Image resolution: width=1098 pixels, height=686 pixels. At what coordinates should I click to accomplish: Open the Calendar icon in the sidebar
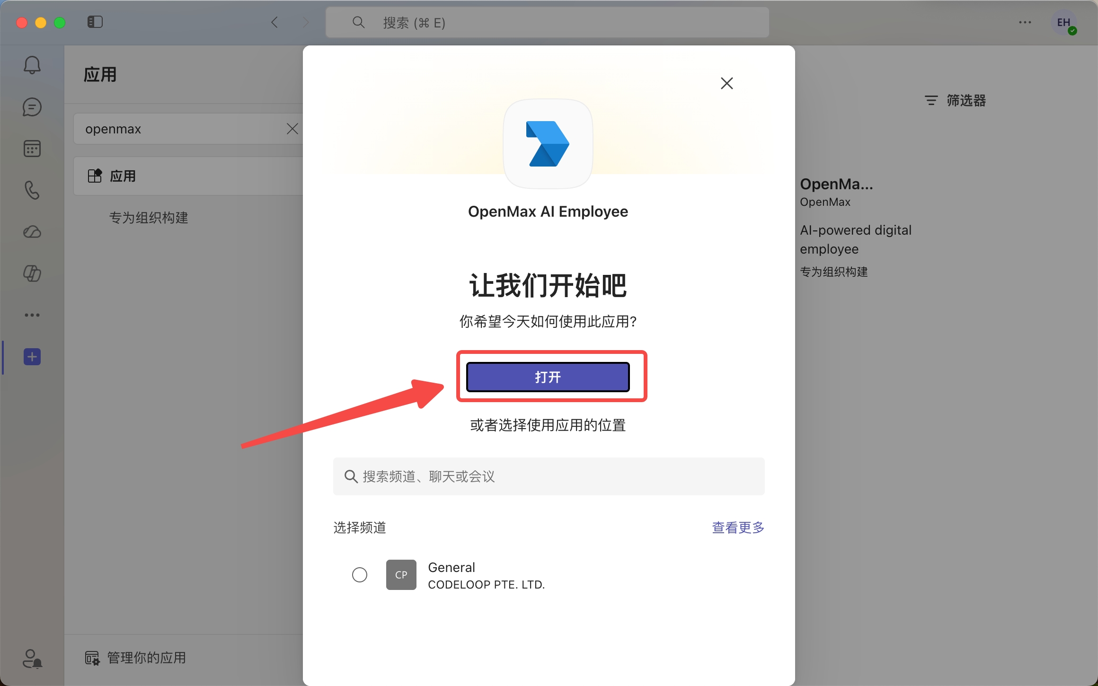(x=32, y=149)
